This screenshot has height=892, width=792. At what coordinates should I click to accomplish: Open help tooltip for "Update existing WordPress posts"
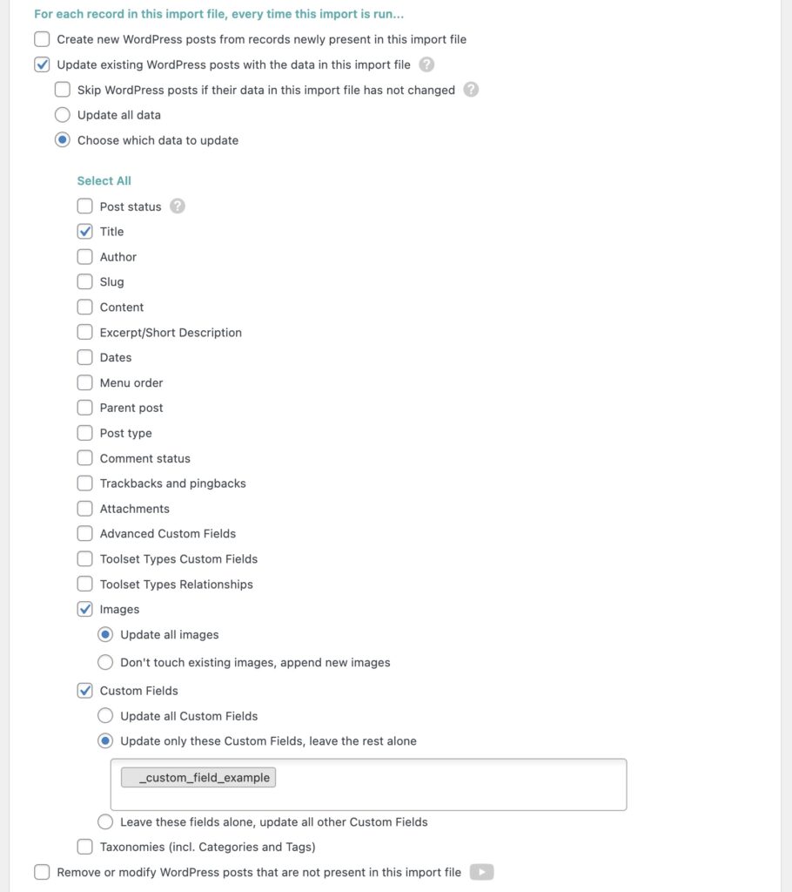426,64
